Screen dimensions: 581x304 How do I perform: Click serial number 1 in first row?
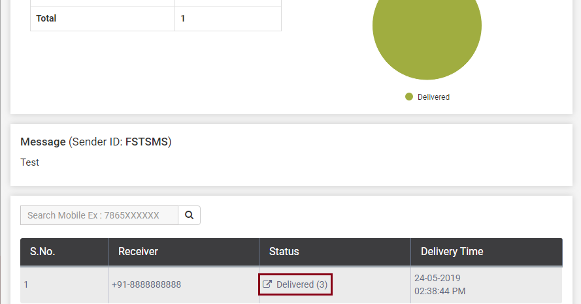point(26,284)
